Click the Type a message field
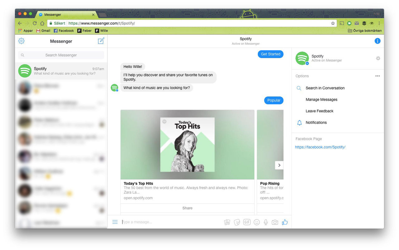The image size is (399, 250). click(x=171, y=222)
